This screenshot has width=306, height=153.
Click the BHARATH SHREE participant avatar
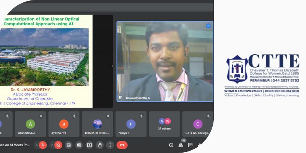[98, 124]
